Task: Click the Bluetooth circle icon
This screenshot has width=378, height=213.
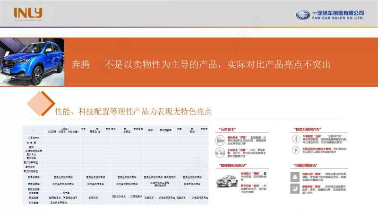Action: click(x=296, y=139)
